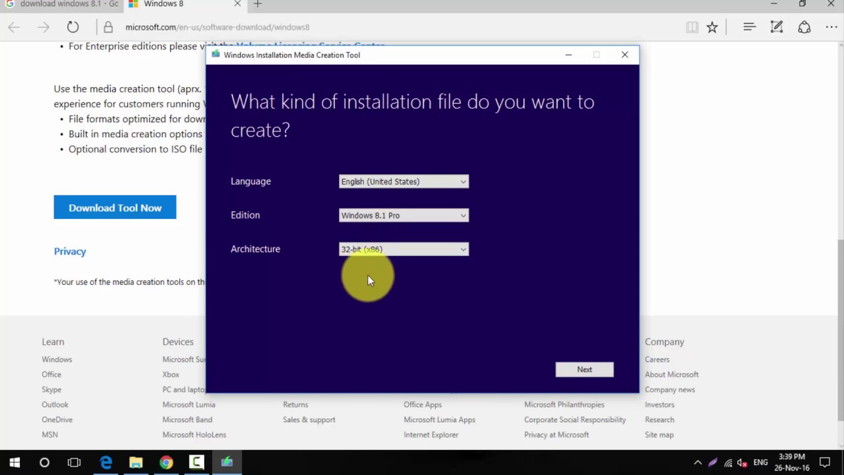The height and width of the screenshot is (475, 844).
Task: Open the Site map footer link
Action: tap(659, 435)
